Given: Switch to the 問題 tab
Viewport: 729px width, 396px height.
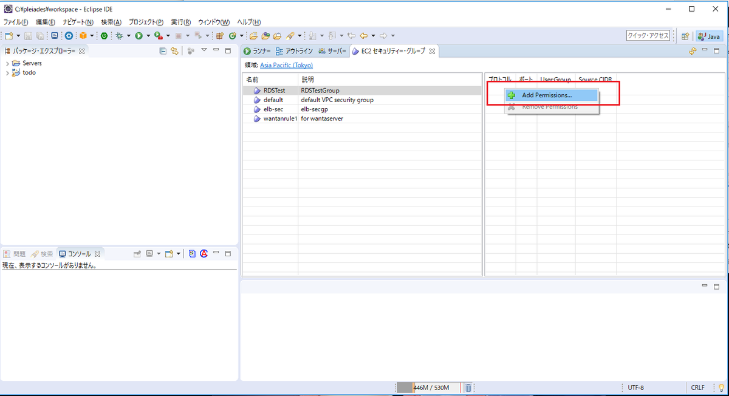Looking at the screenshot, I should click(x=15, y=254).
